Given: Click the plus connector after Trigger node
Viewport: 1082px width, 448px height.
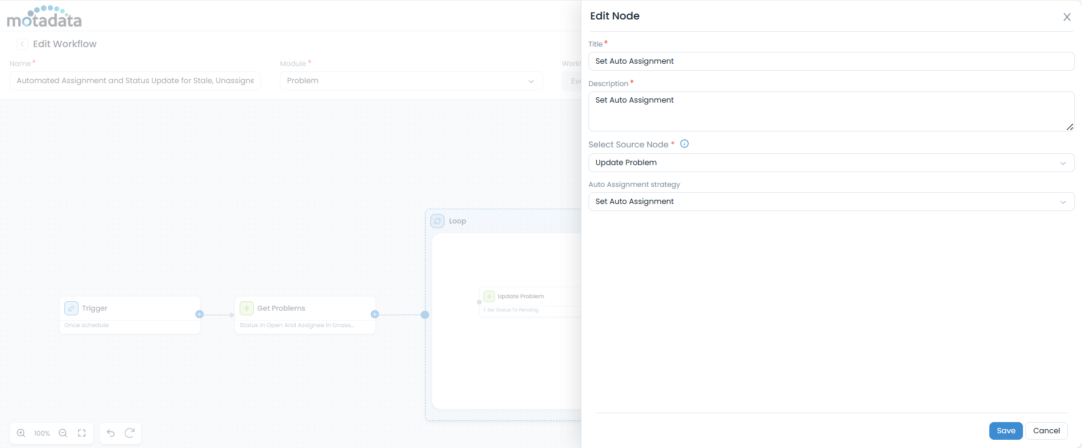Looking at the screenshot, I should point(200,314).
